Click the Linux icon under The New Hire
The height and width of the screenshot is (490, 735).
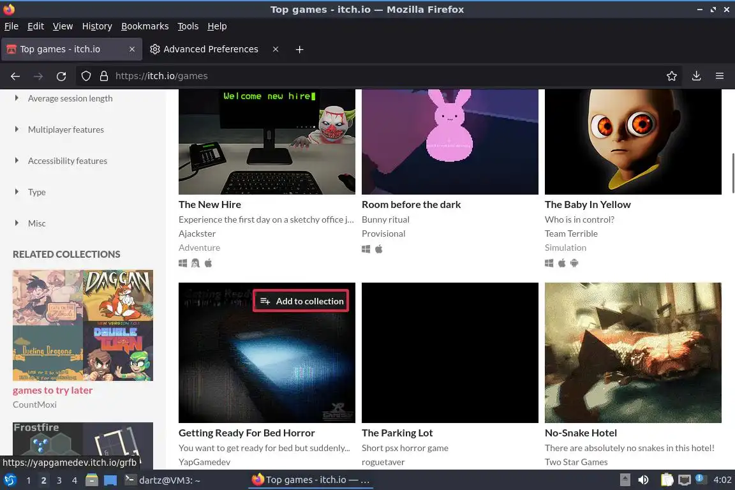pyautogui.click(x=195, y=263)
